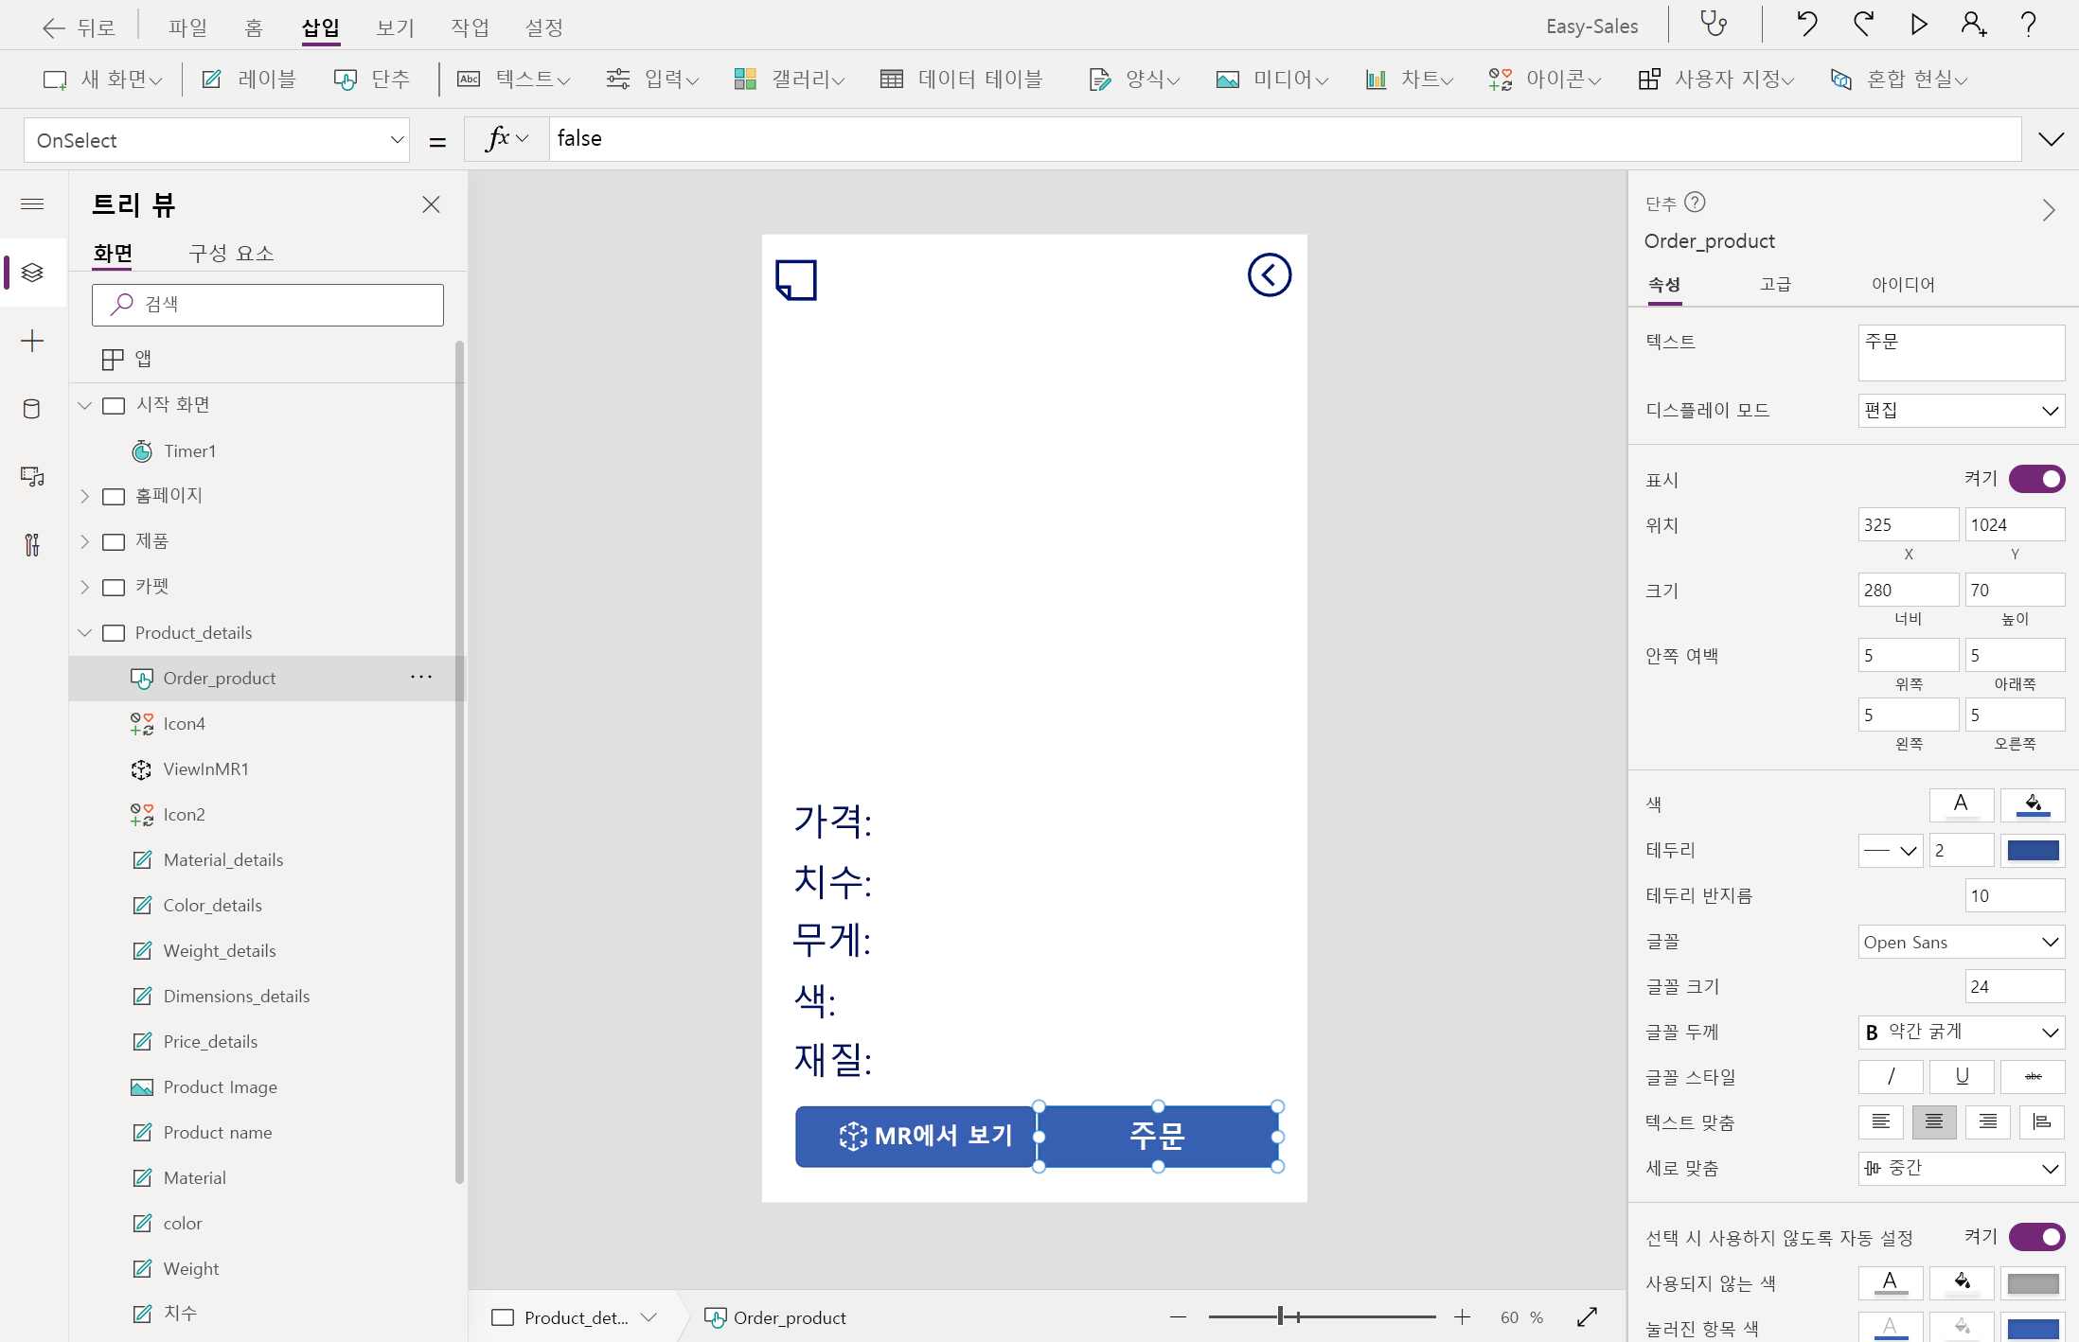
Task: Click the Media icon in left sidebar
Action: (32, 476)
